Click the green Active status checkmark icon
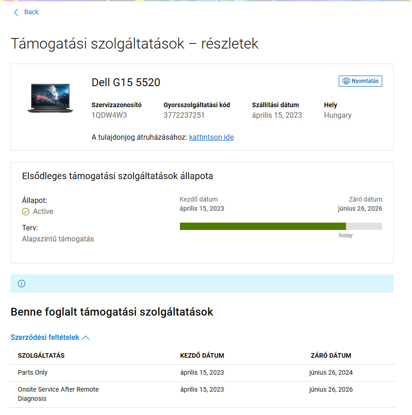The width and height of the screenshot is (412, 415). pyautogui.click(x=26, y=212)
